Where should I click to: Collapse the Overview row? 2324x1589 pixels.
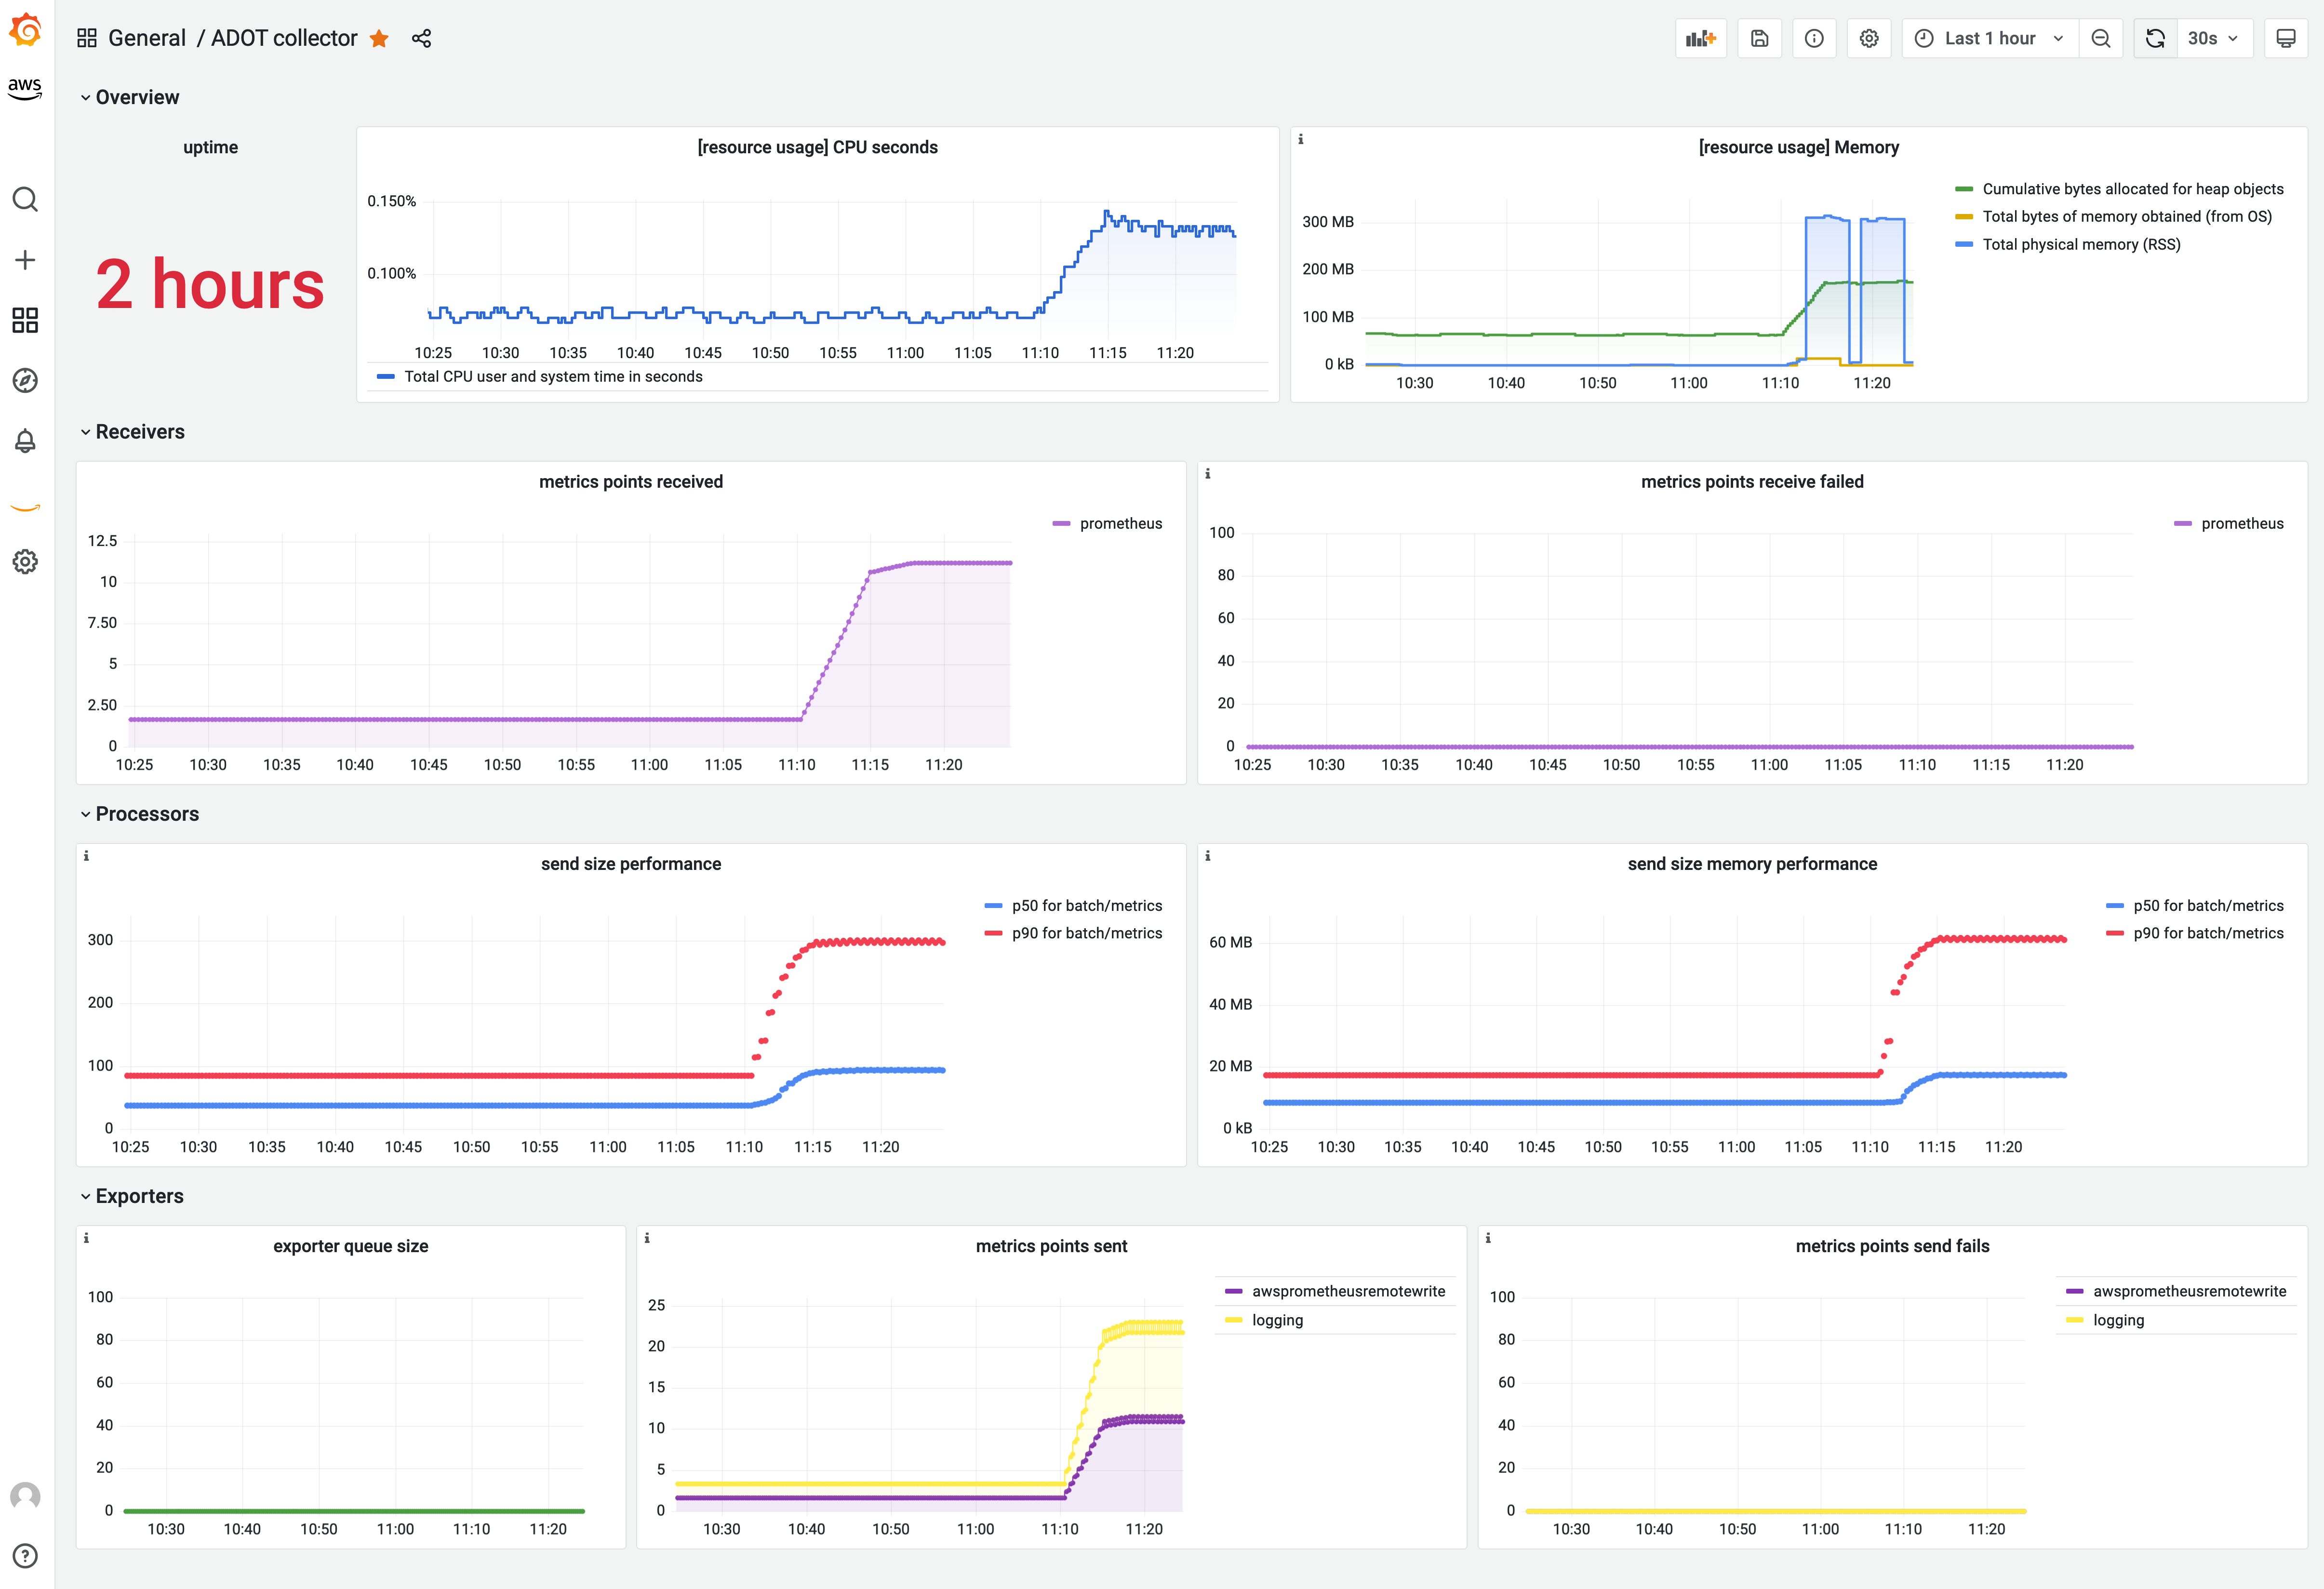(x=137, y=97)
